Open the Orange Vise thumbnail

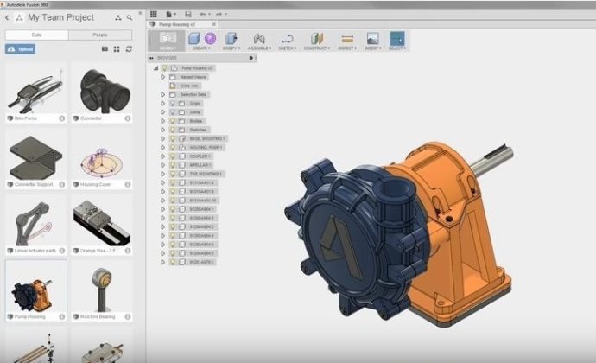click(101, 223)
